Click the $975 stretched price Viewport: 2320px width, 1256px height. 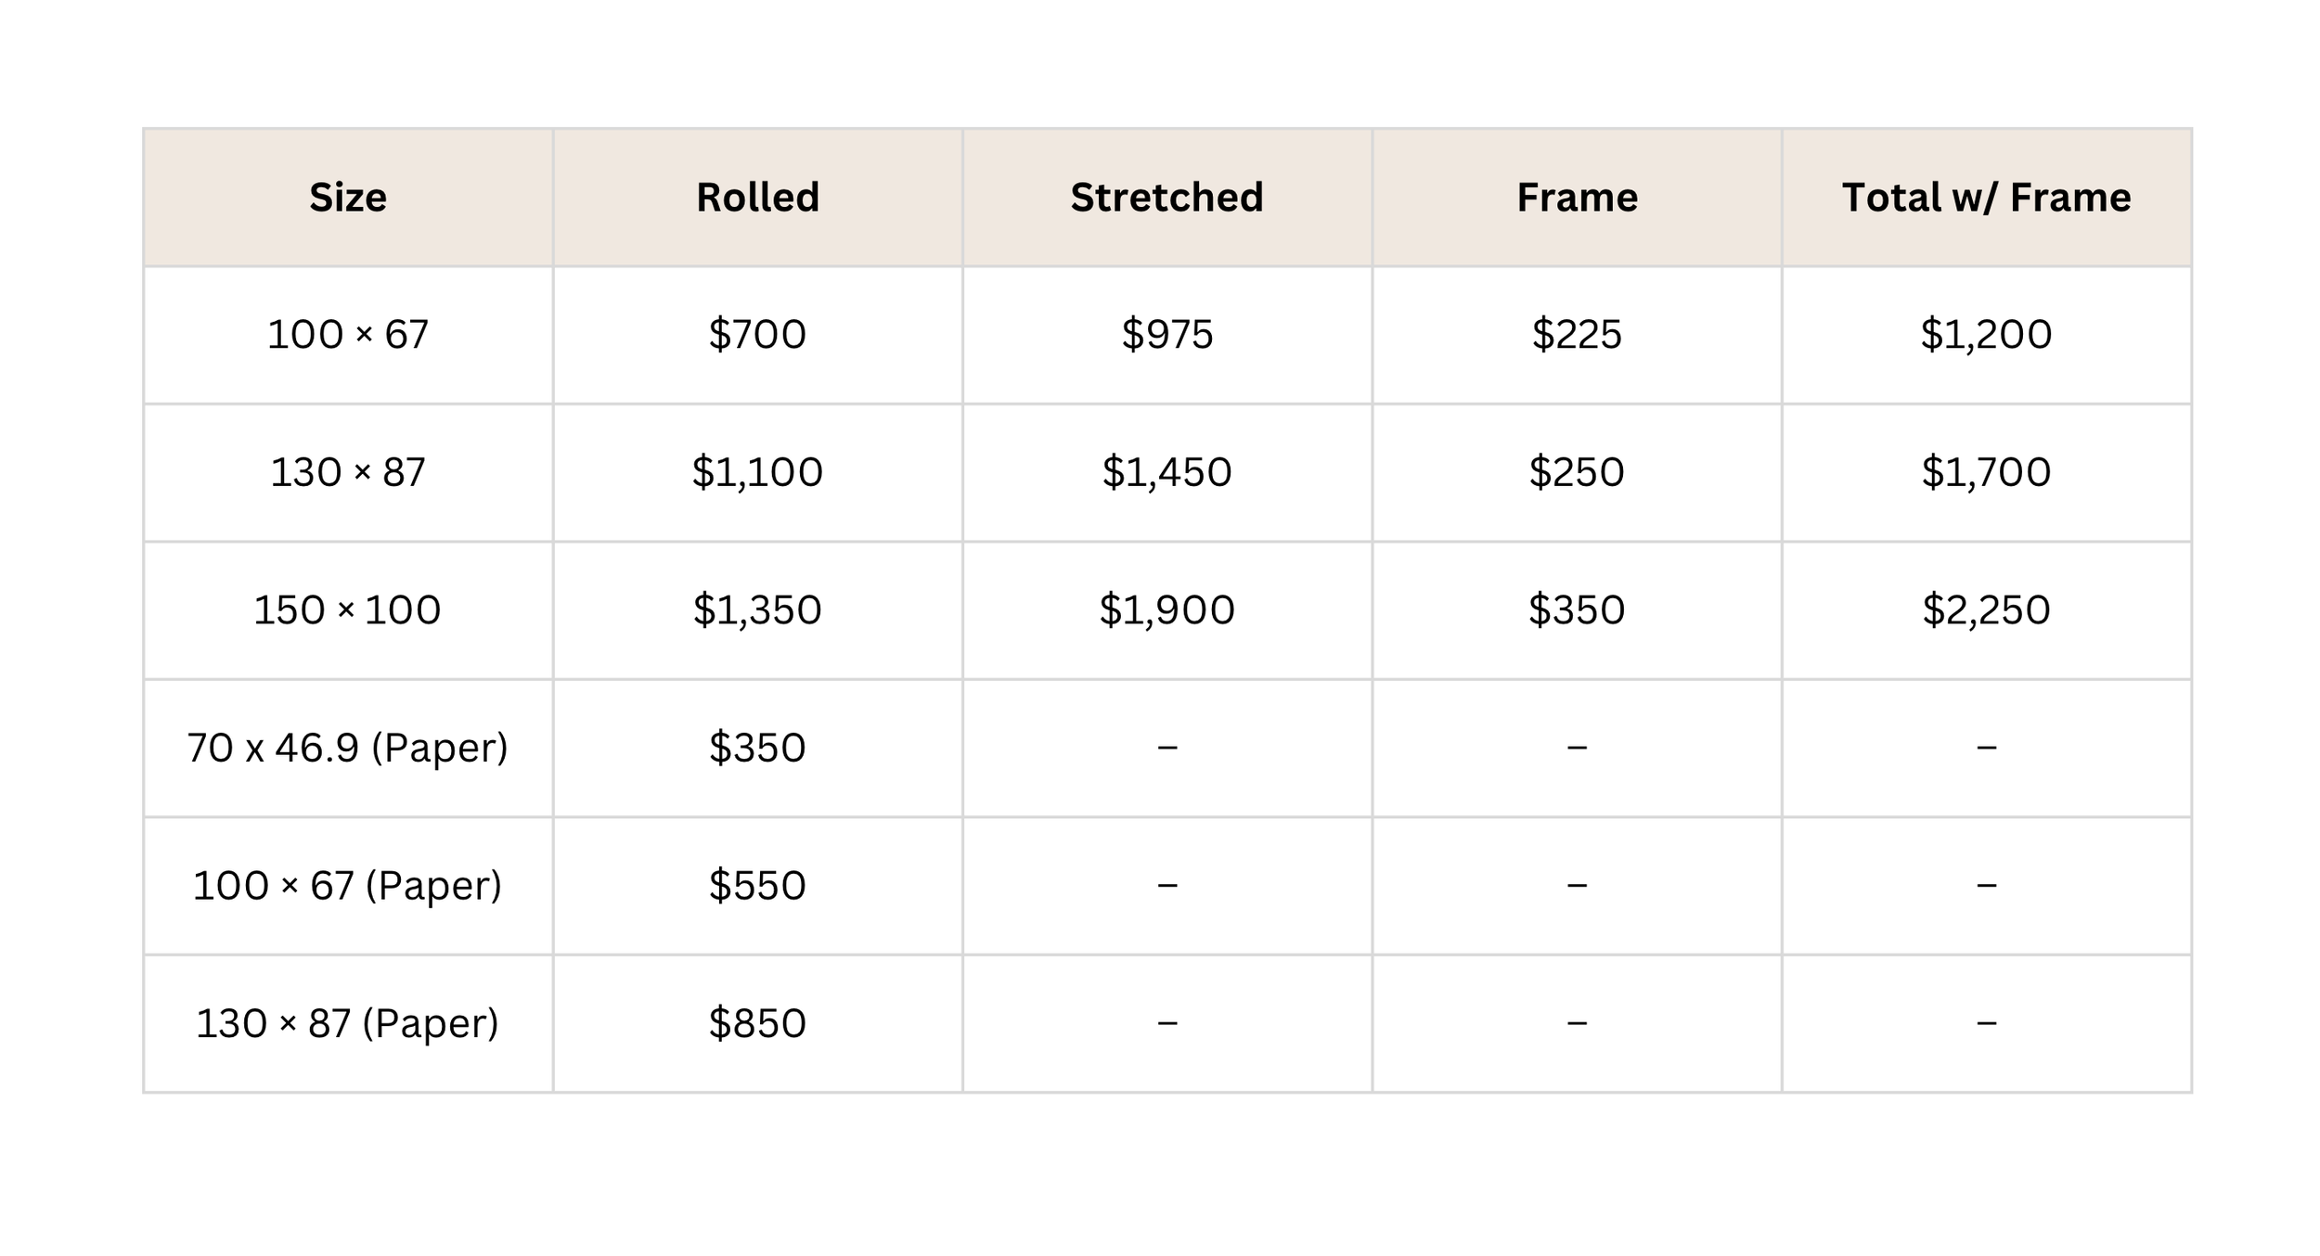coord(1166,335)
